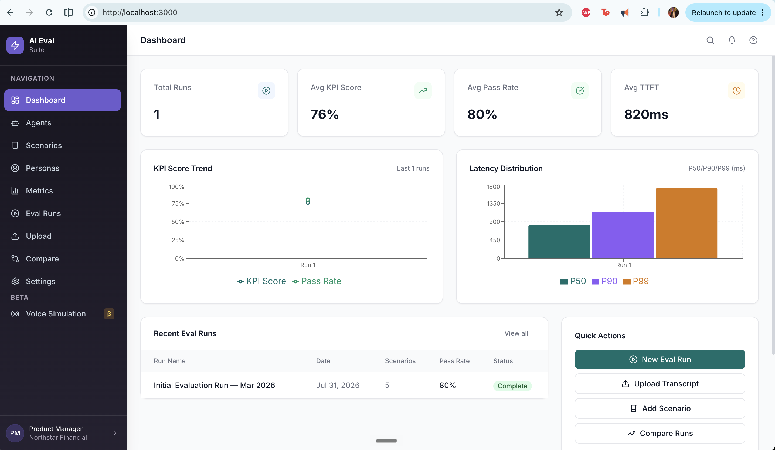The height and width of the screenshot is (450, 775).
Task: Start a New Eval Run
Action: [660, 359]
